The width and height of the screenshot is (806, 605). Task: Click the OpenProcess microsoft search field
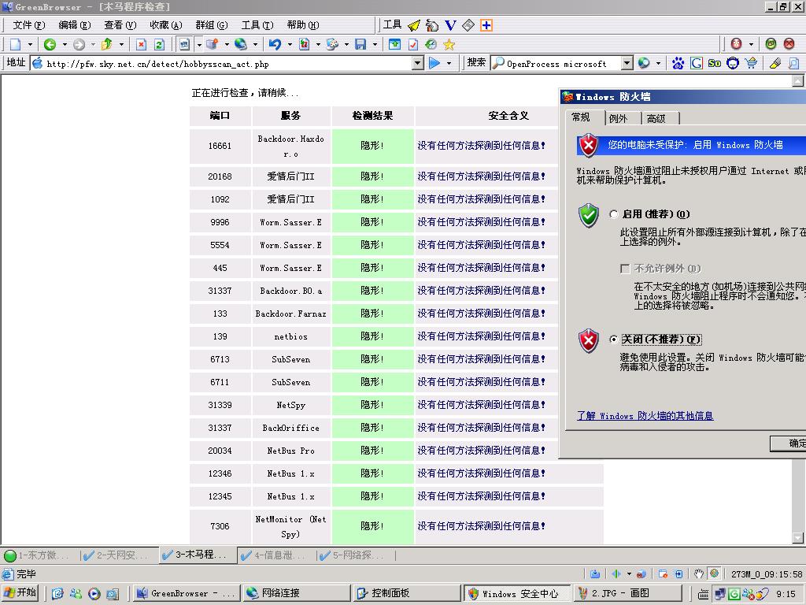click(x=563, y=64)
